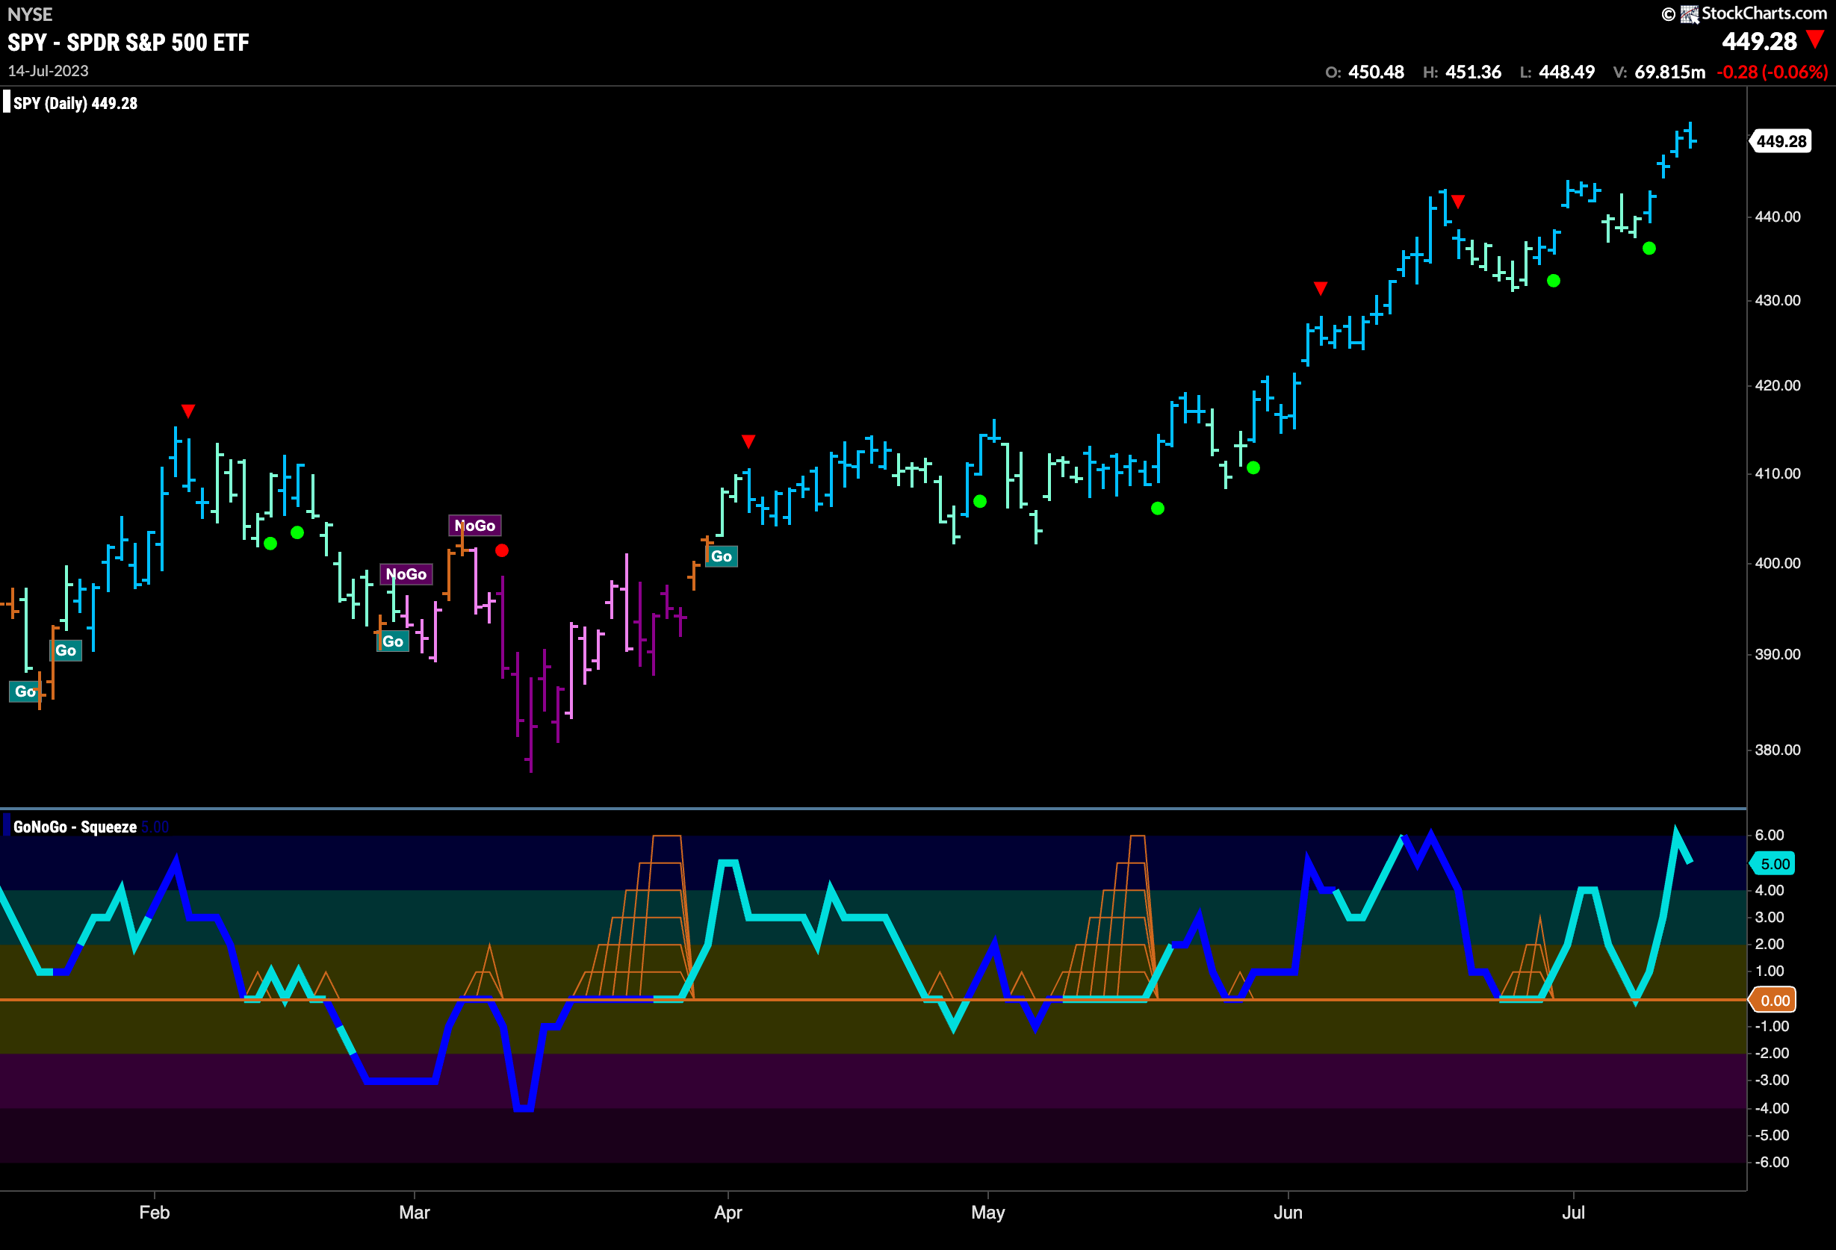This screenshot has width=1836, height=1250.
Task: Click the 430.00 price axis label
Action: point(1778,300)
